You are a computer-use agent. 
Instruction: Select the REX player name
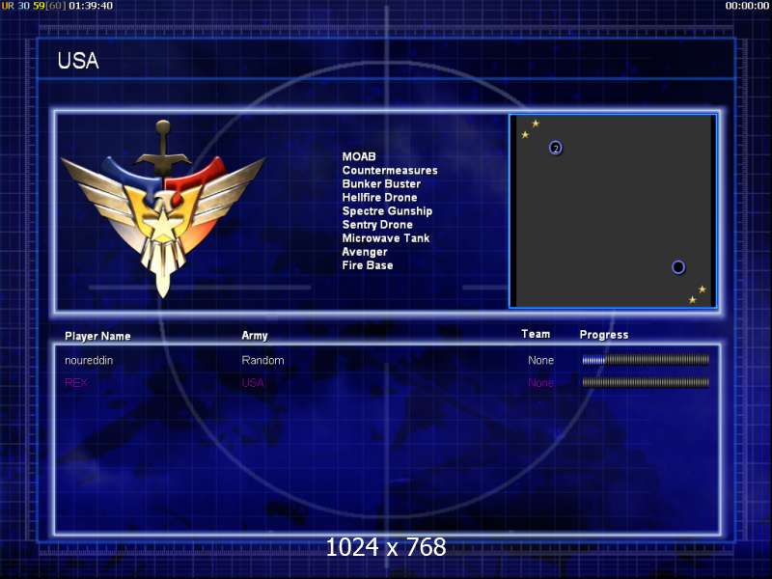76,382
